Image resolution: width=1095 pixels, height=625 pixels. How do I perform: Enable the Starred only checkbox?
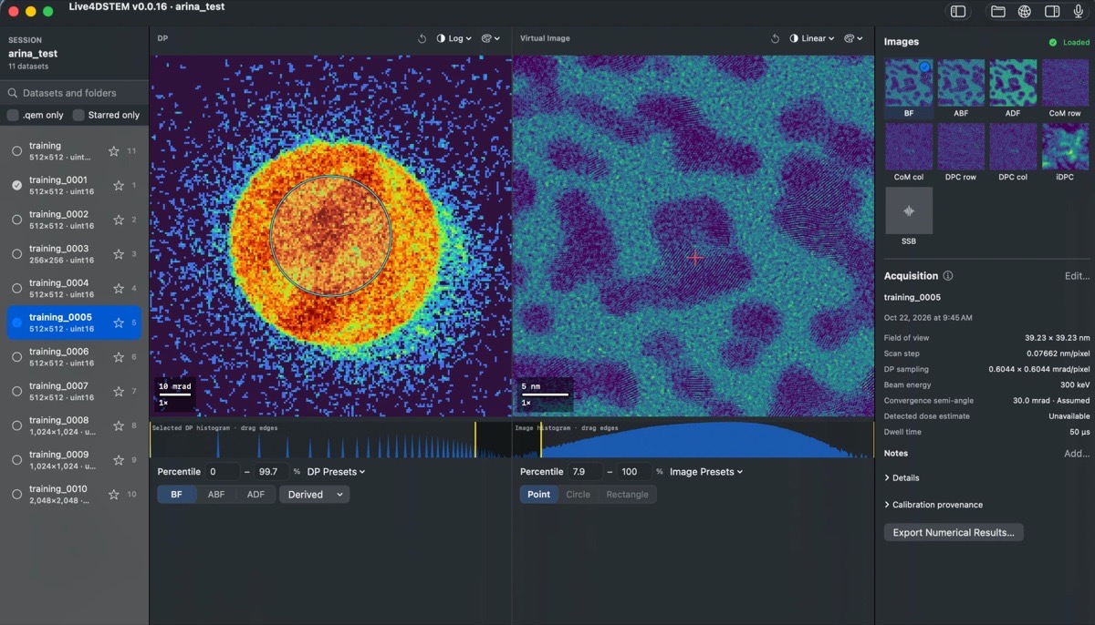78,115
